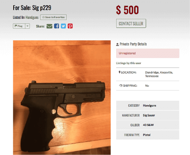Open the Sig p229 pistol photo
Image resolution: width=190 pixels, height=155 pixels.
[62, 97]
